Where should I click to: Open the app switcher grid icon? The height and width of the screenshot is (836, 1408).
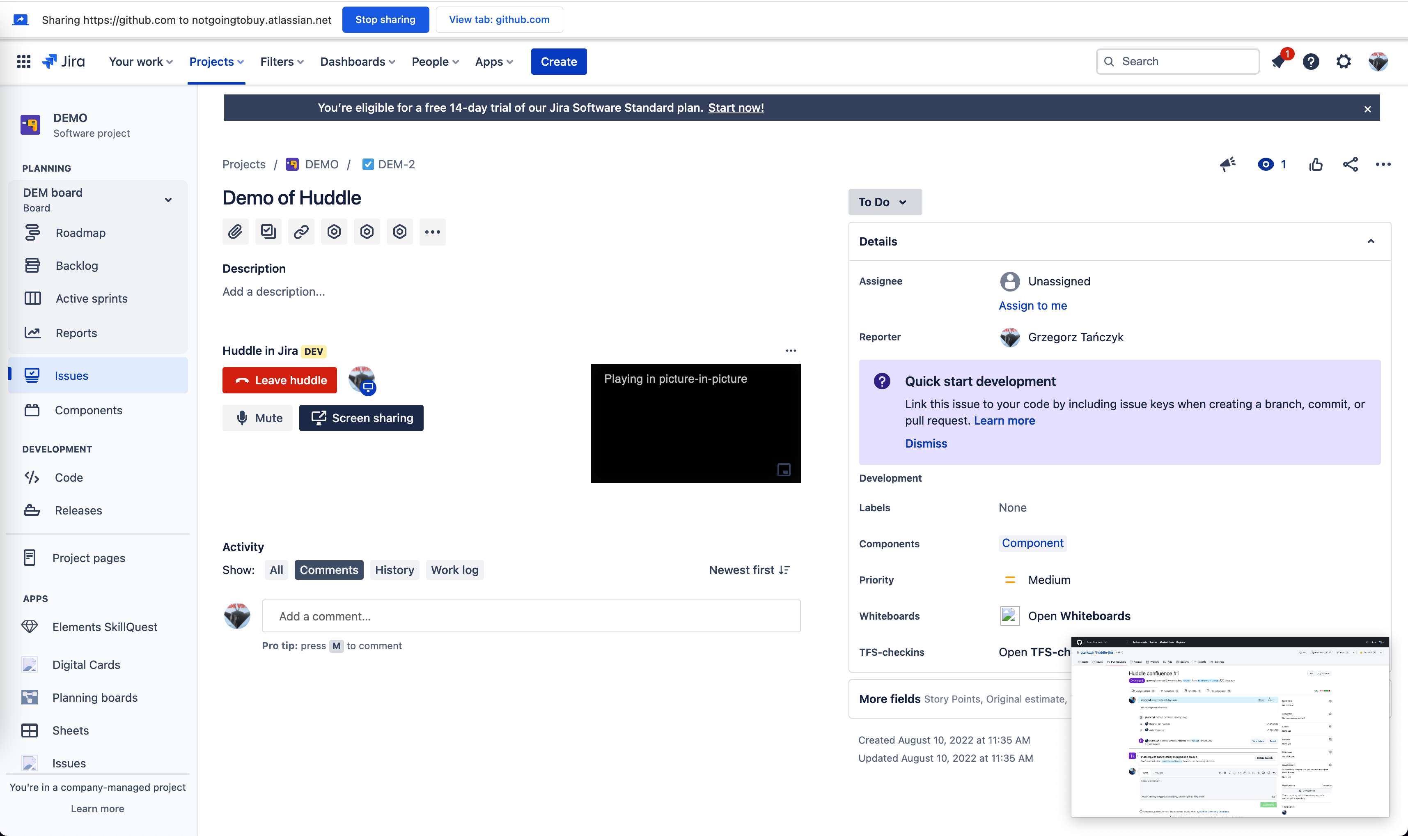coord(24,62)
